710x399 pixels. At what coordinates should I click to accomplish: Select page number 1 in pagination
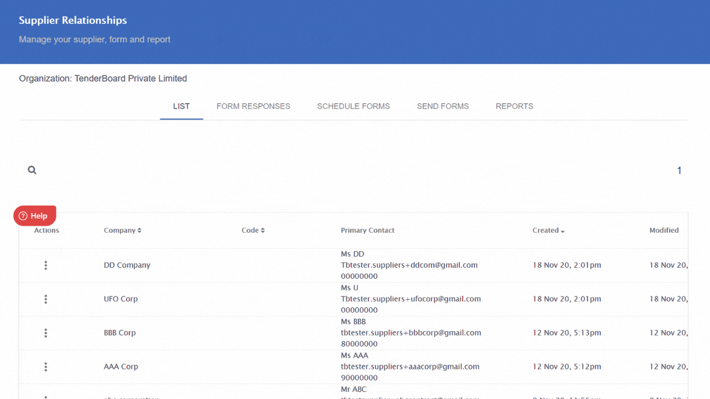point(679,171)
